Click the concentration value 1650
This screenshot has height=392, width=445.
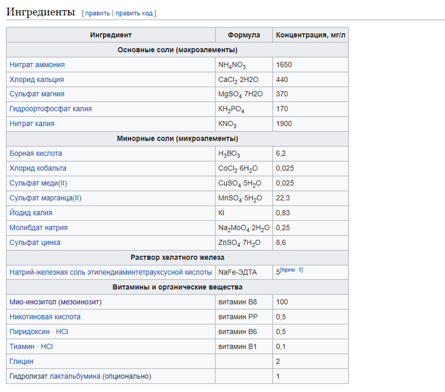pyautogui.click(x=284, y=65)
